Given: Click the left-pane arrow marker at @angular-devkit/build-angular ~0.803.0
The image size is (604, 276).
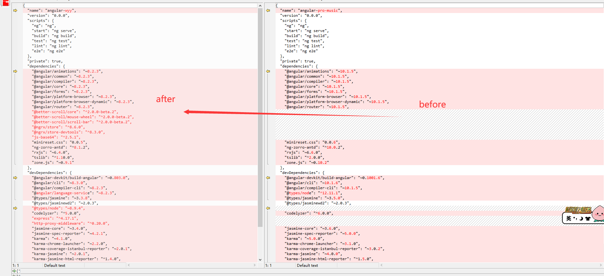Looking at the screenshot, I should pyautogui.click(x=15, y=178).
